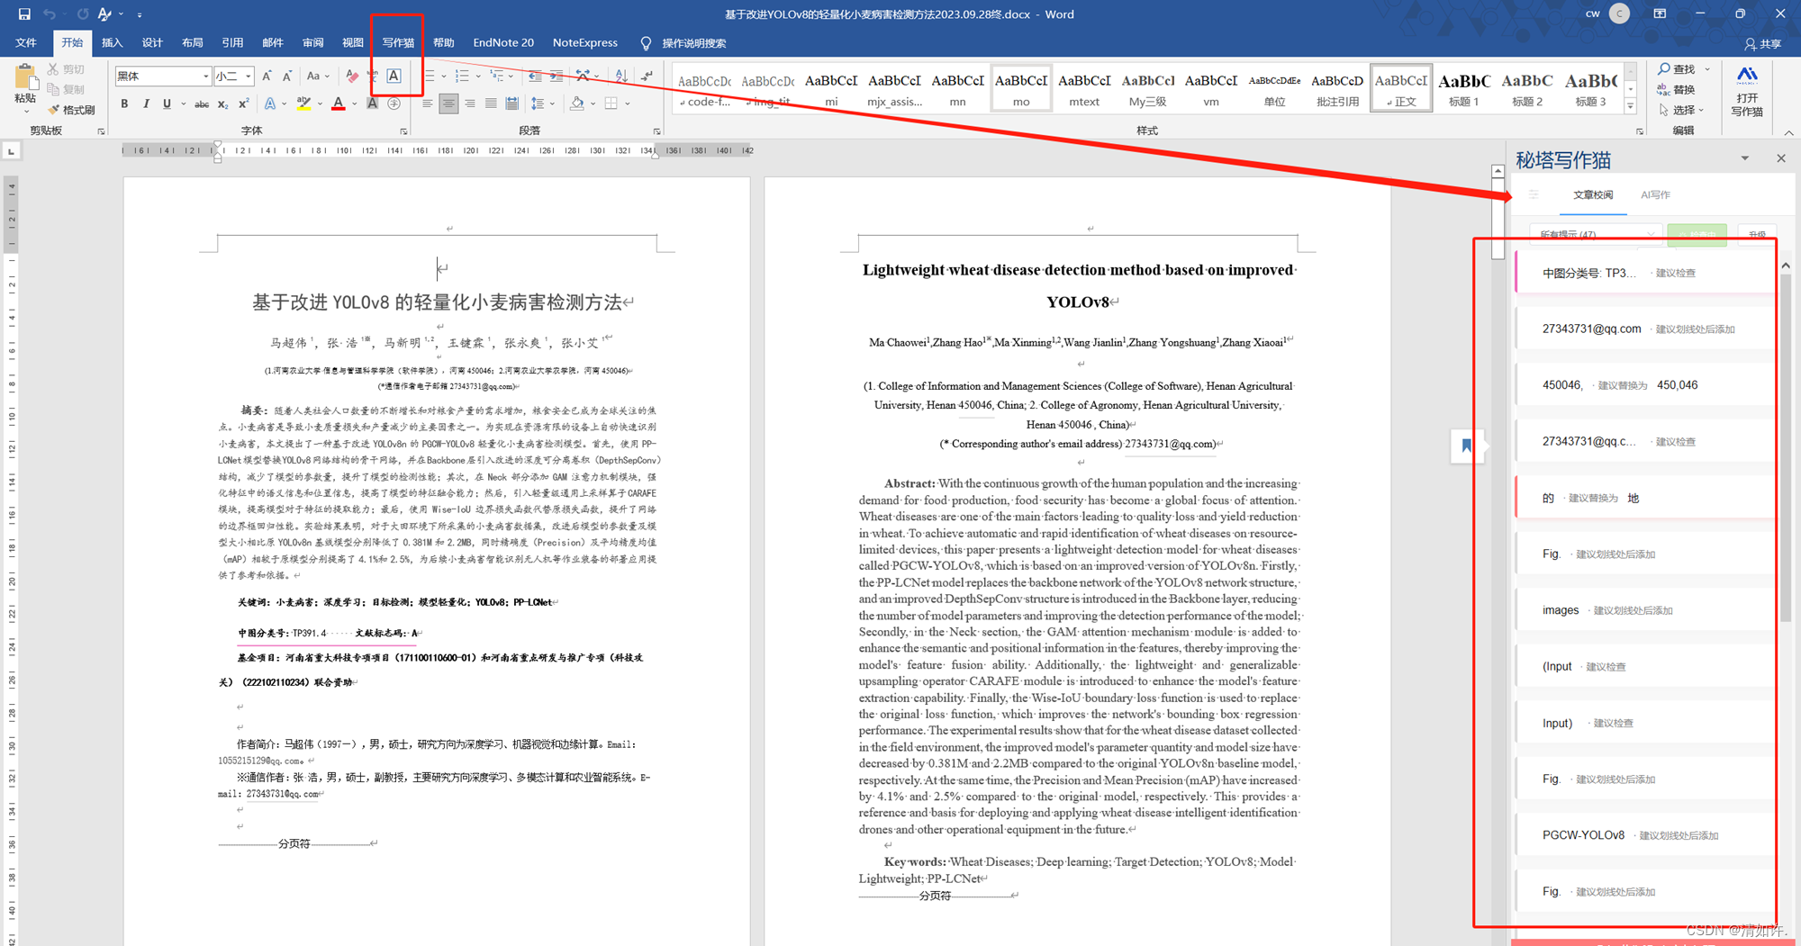Click the Shading paint bucket icon

pyautogui.click(x=576, y=104)
